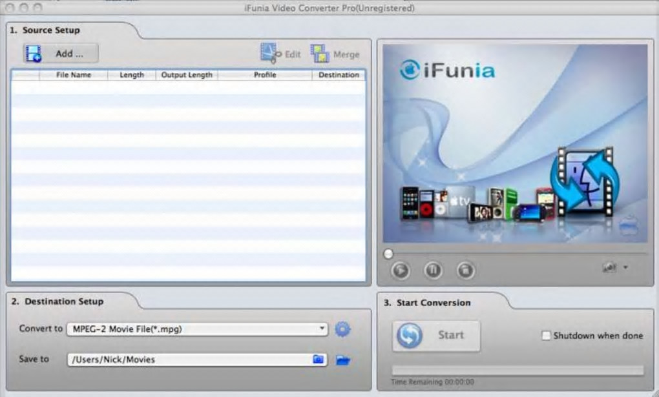The width and height of the screenshot is (659, 397).
Task: Open output settings gear icon
Action: (342, 329)
